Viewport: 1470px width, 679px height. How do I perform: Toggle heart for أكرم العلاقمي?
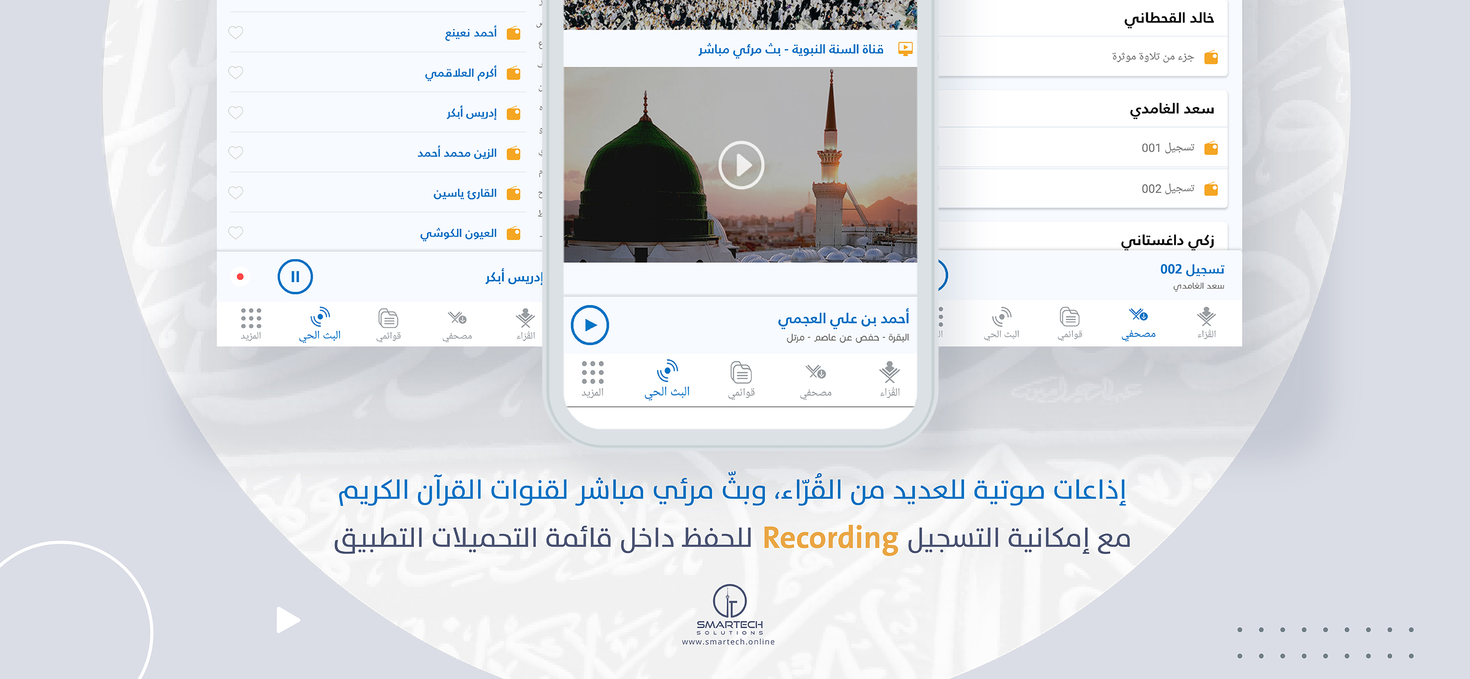tap(236, 73)
